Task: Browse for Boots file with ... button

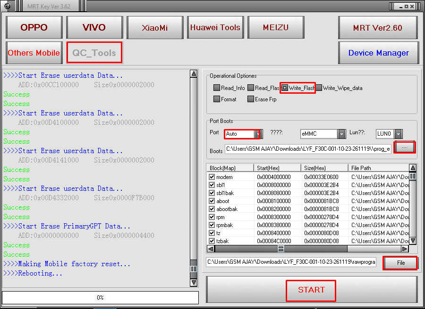Action: point(405,147)
